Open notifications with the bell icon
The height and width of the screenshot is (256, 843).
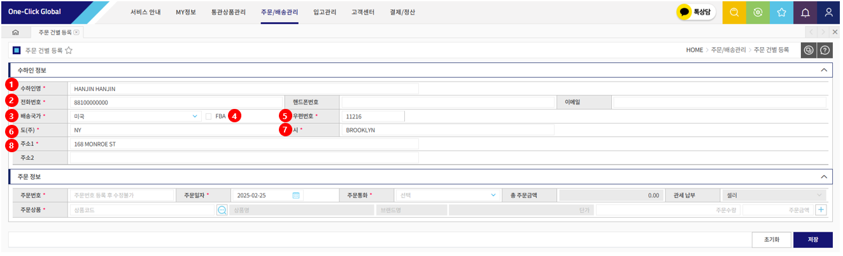click(x=805, y=12)
